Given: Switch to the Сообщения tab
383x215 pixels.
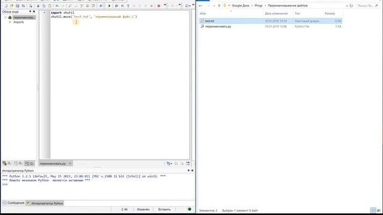Looking at the screenshot, I should pyautogui.click(x=13, y=203).
